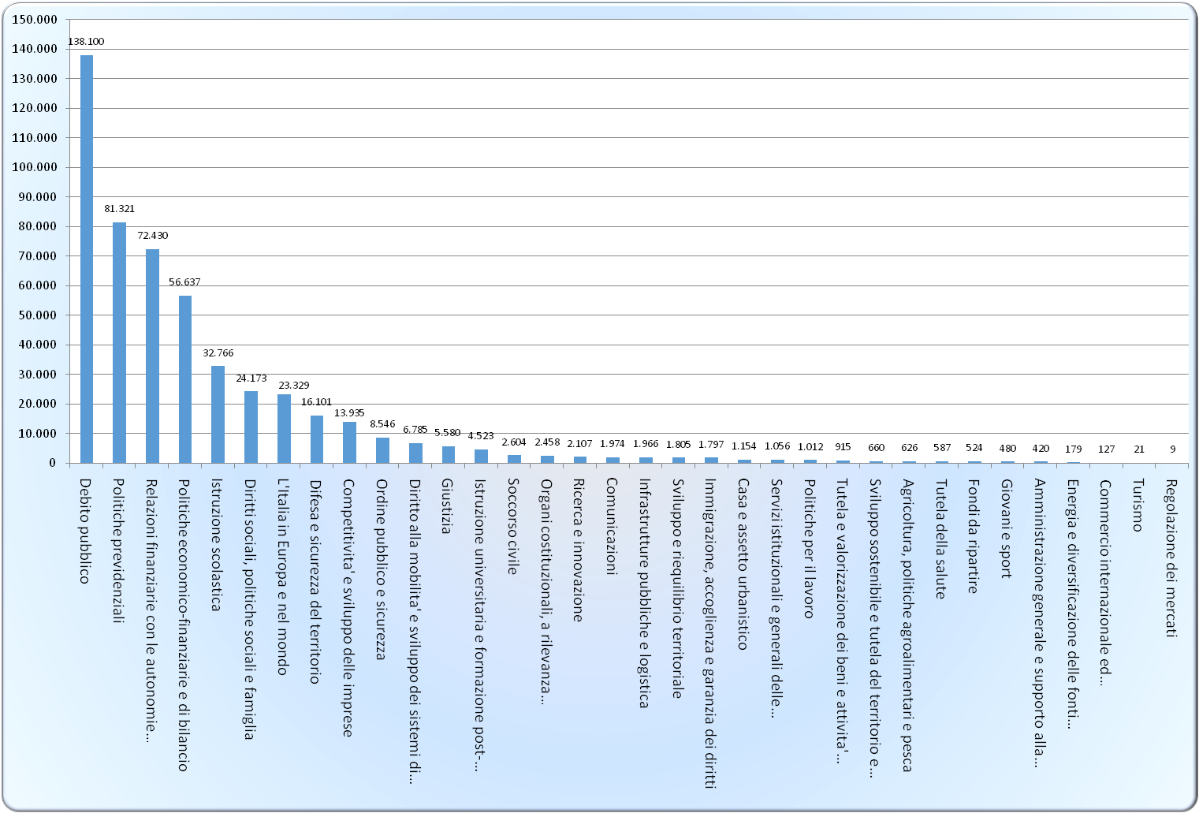The image size is (1199, 813).
Task: Select the 150.000 axis tick label
Action: [x=35, y=19]
